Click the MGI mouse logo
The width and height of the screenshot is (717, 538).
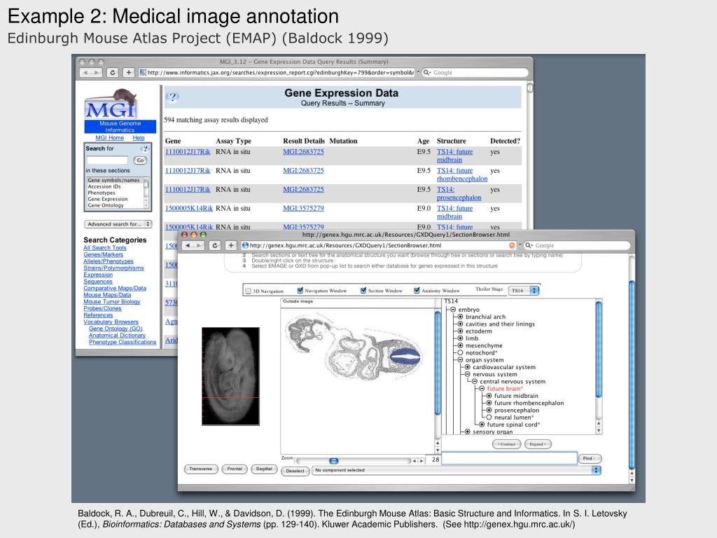pos(111,104)
